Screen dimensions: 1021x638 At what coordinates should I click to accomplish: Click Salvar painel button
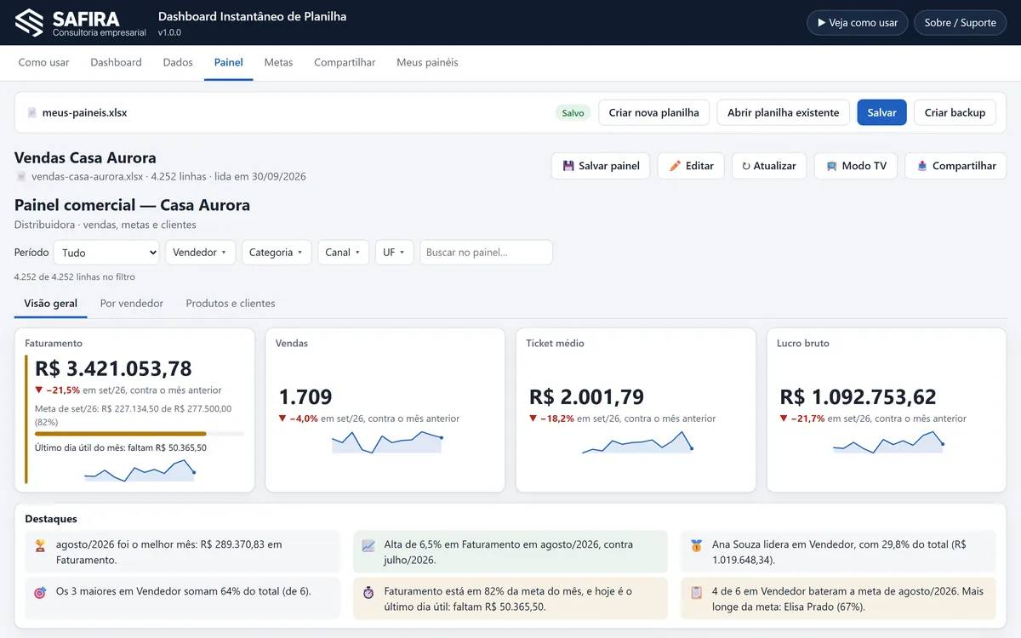click(601, 166)
